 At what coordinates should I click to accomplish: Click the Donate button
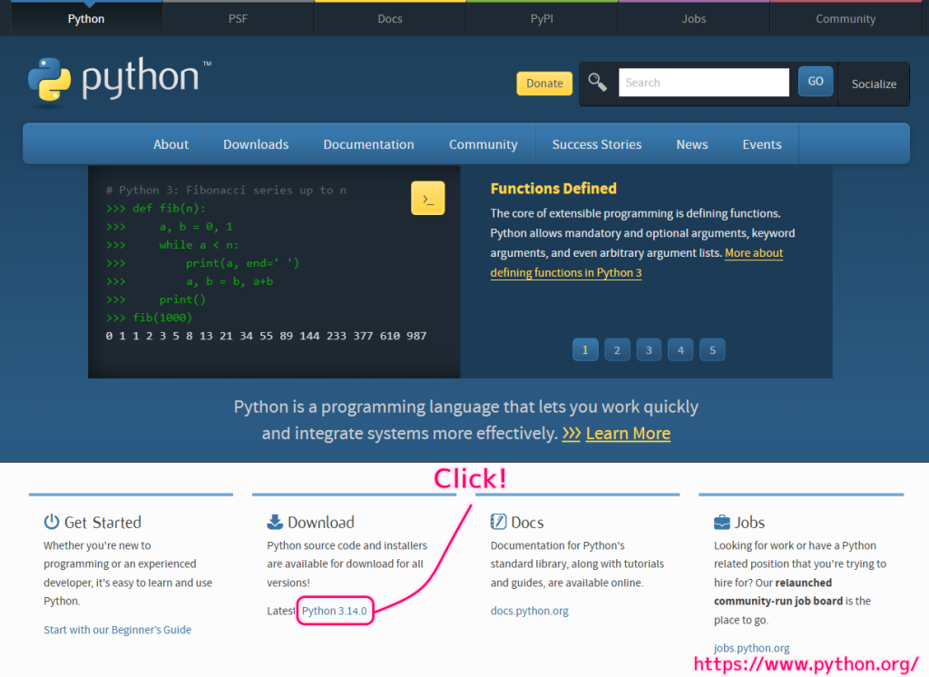543,83
